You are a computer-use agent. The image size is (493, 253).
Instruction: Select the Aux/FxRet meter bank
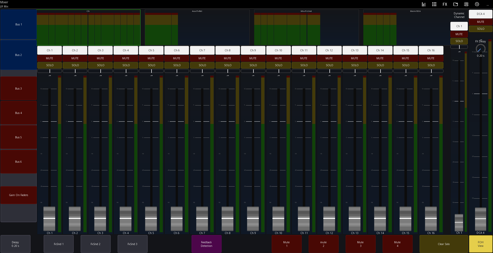197,27
